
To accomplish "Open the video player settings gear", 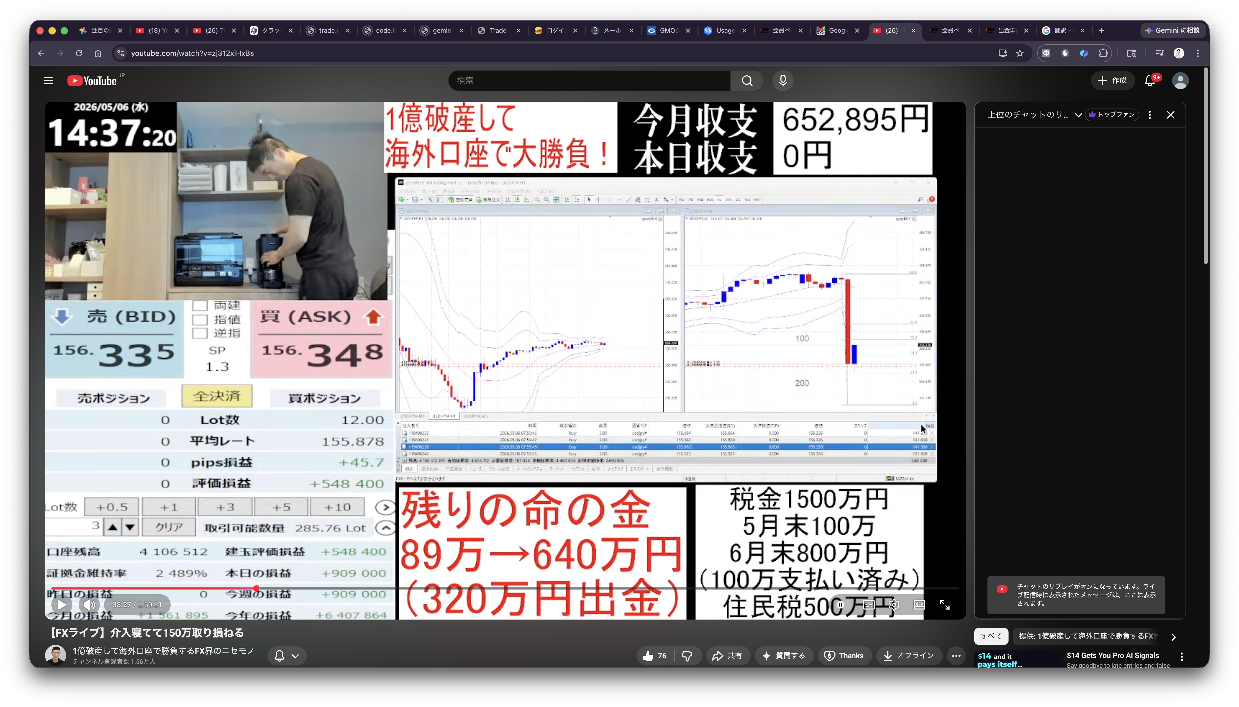I will (894, 605).
